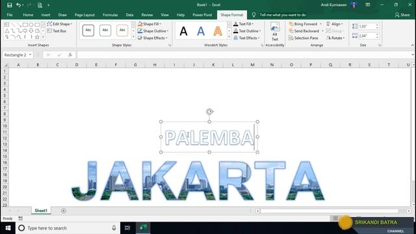Viewport: 416px width, 234px height.
Task: Open the Rotate dropdown
Action: tap(335, 38)
